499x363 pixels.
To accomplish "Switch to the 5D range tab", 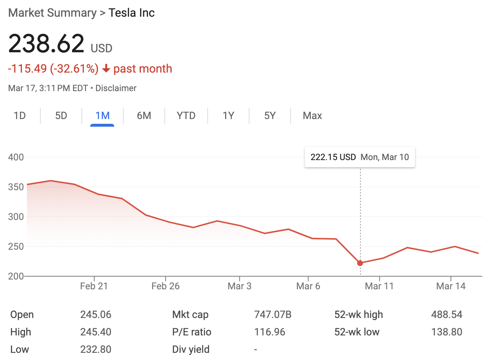I will 61,116.
